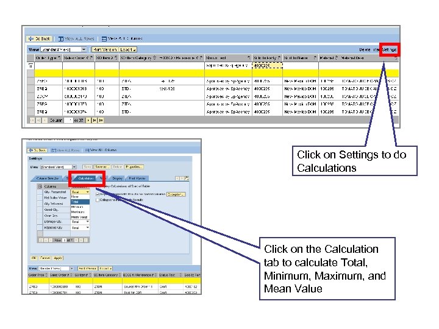
Task: Jump to last column in upper table pager
Action: (x=101, y=120)
